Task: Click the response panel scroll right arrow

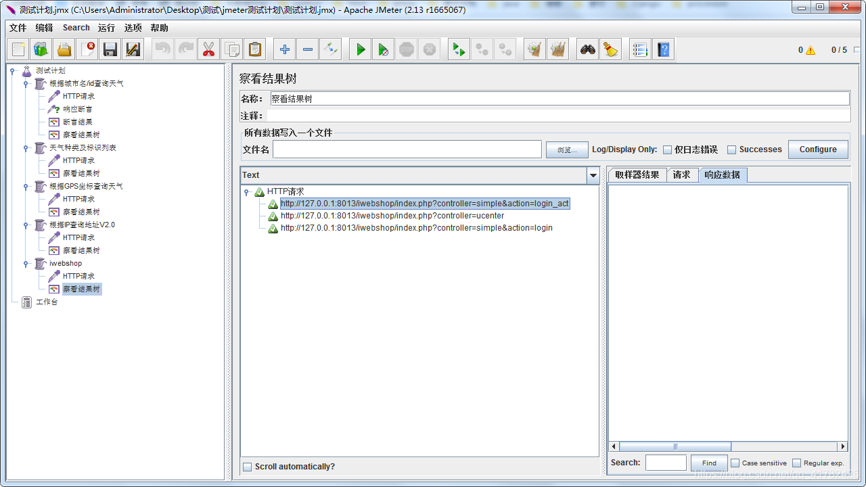Action: [843, 446]
